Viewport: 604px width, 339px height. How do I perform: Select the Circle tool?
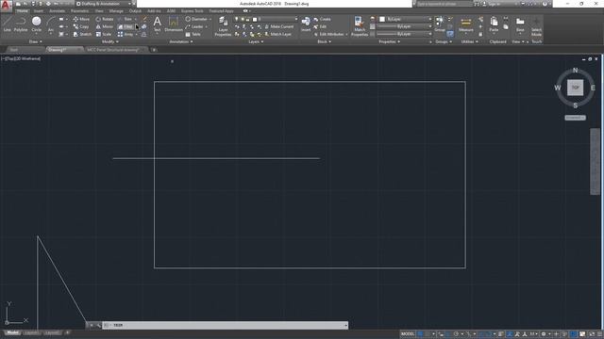[37, 24]
